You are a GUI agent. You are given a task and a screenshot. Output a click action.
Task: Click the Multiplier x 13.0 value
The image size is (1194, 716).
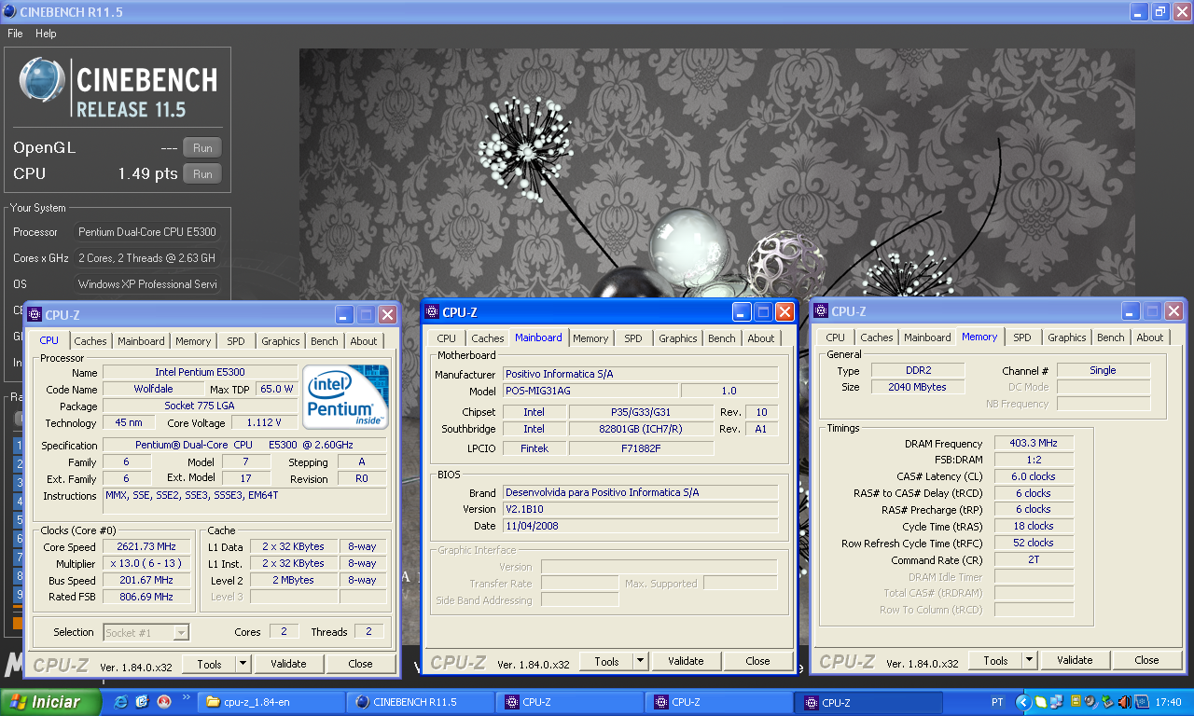point(146,564)
